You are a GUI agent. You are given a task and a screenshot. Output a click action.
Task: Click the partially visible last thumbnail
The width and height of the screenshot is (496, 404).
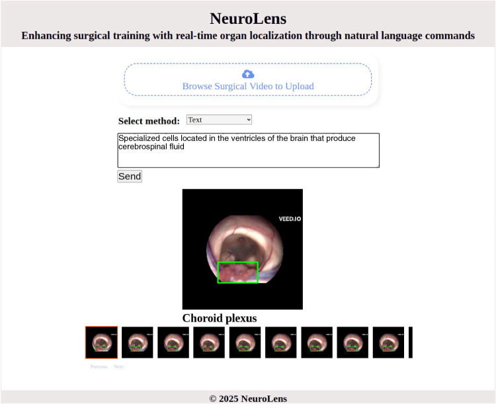411,343
